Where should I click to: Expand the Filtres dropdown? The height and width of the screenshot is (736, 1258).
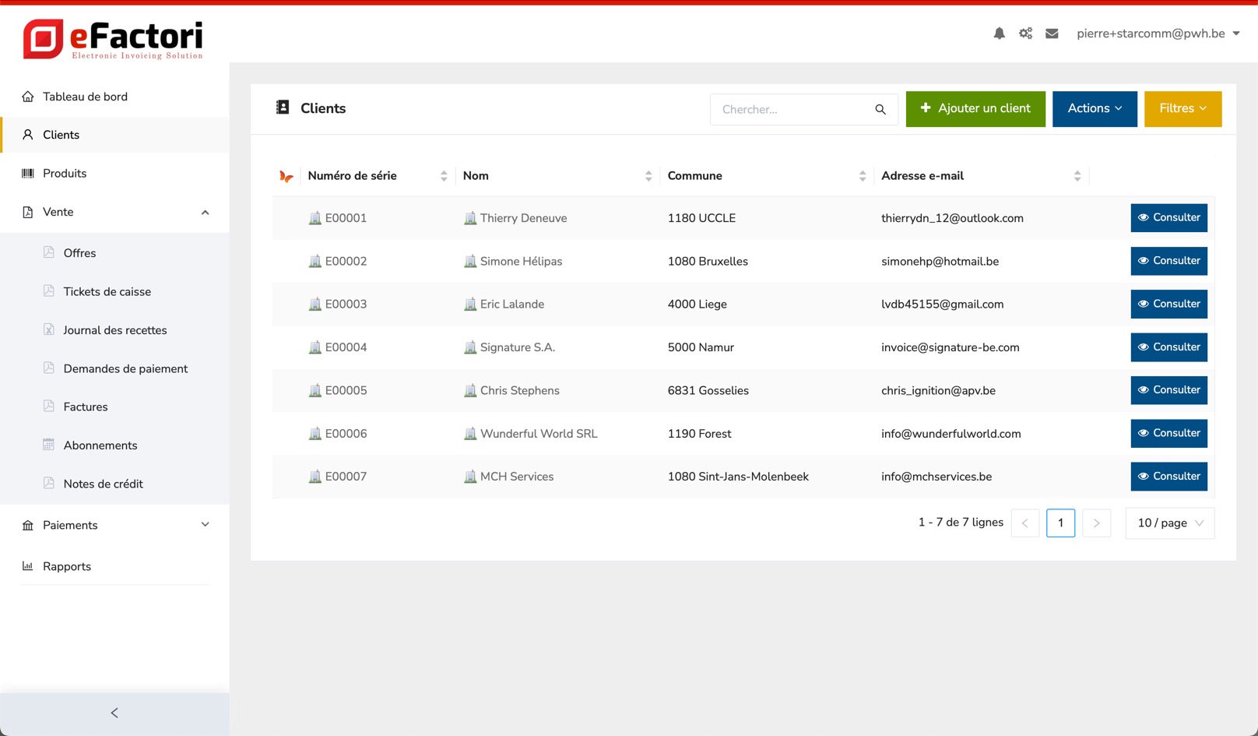tap(1182, 109)
